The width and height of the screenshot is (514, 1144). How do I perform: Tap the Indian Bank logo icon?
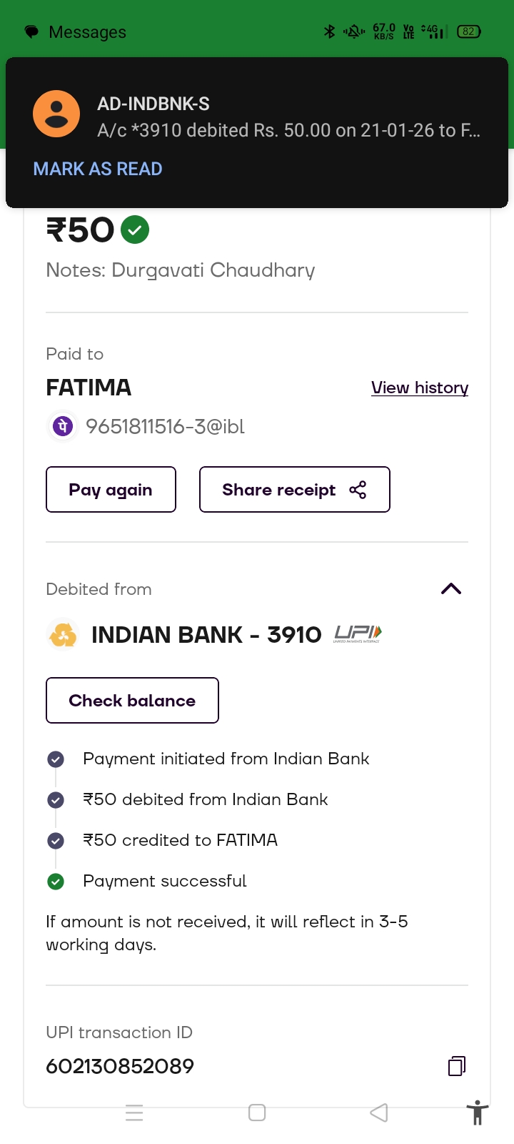point(63,635)
